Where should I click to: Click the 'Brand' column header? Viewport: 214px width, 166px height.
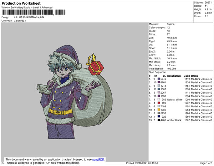coord(194,76)
